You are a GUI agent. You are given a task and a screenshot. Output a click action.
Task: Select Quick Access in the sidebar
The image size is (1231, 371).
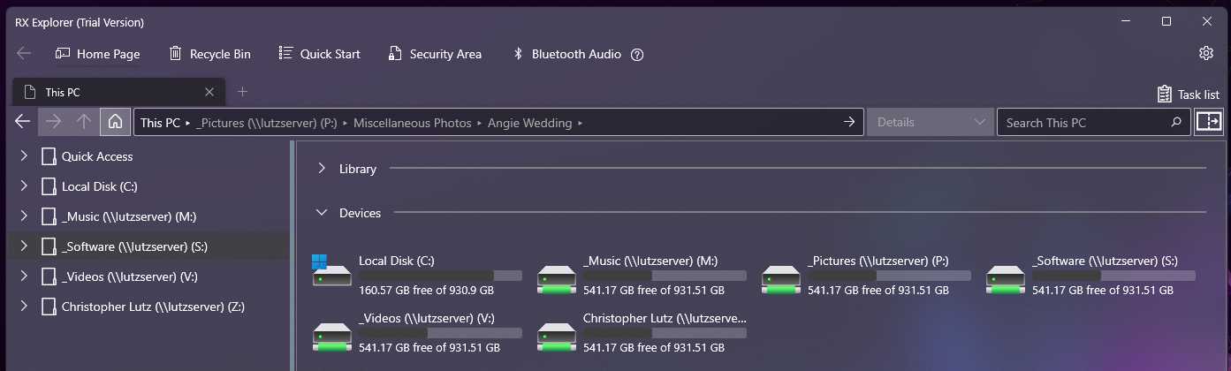point(97,156)
